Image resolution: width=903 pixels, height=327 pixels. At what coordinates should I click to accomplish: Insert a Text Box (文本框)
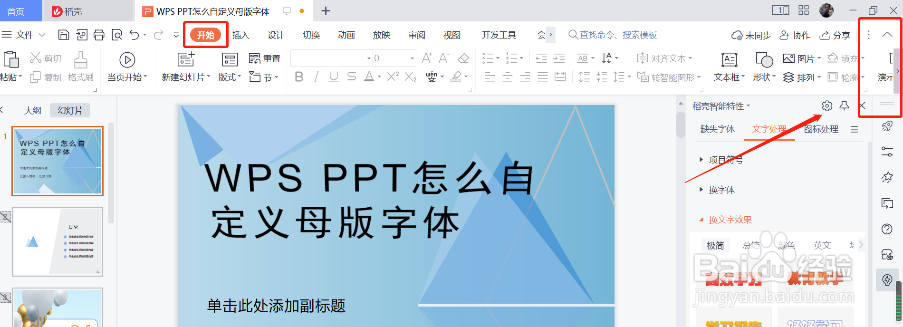point(730,67)
